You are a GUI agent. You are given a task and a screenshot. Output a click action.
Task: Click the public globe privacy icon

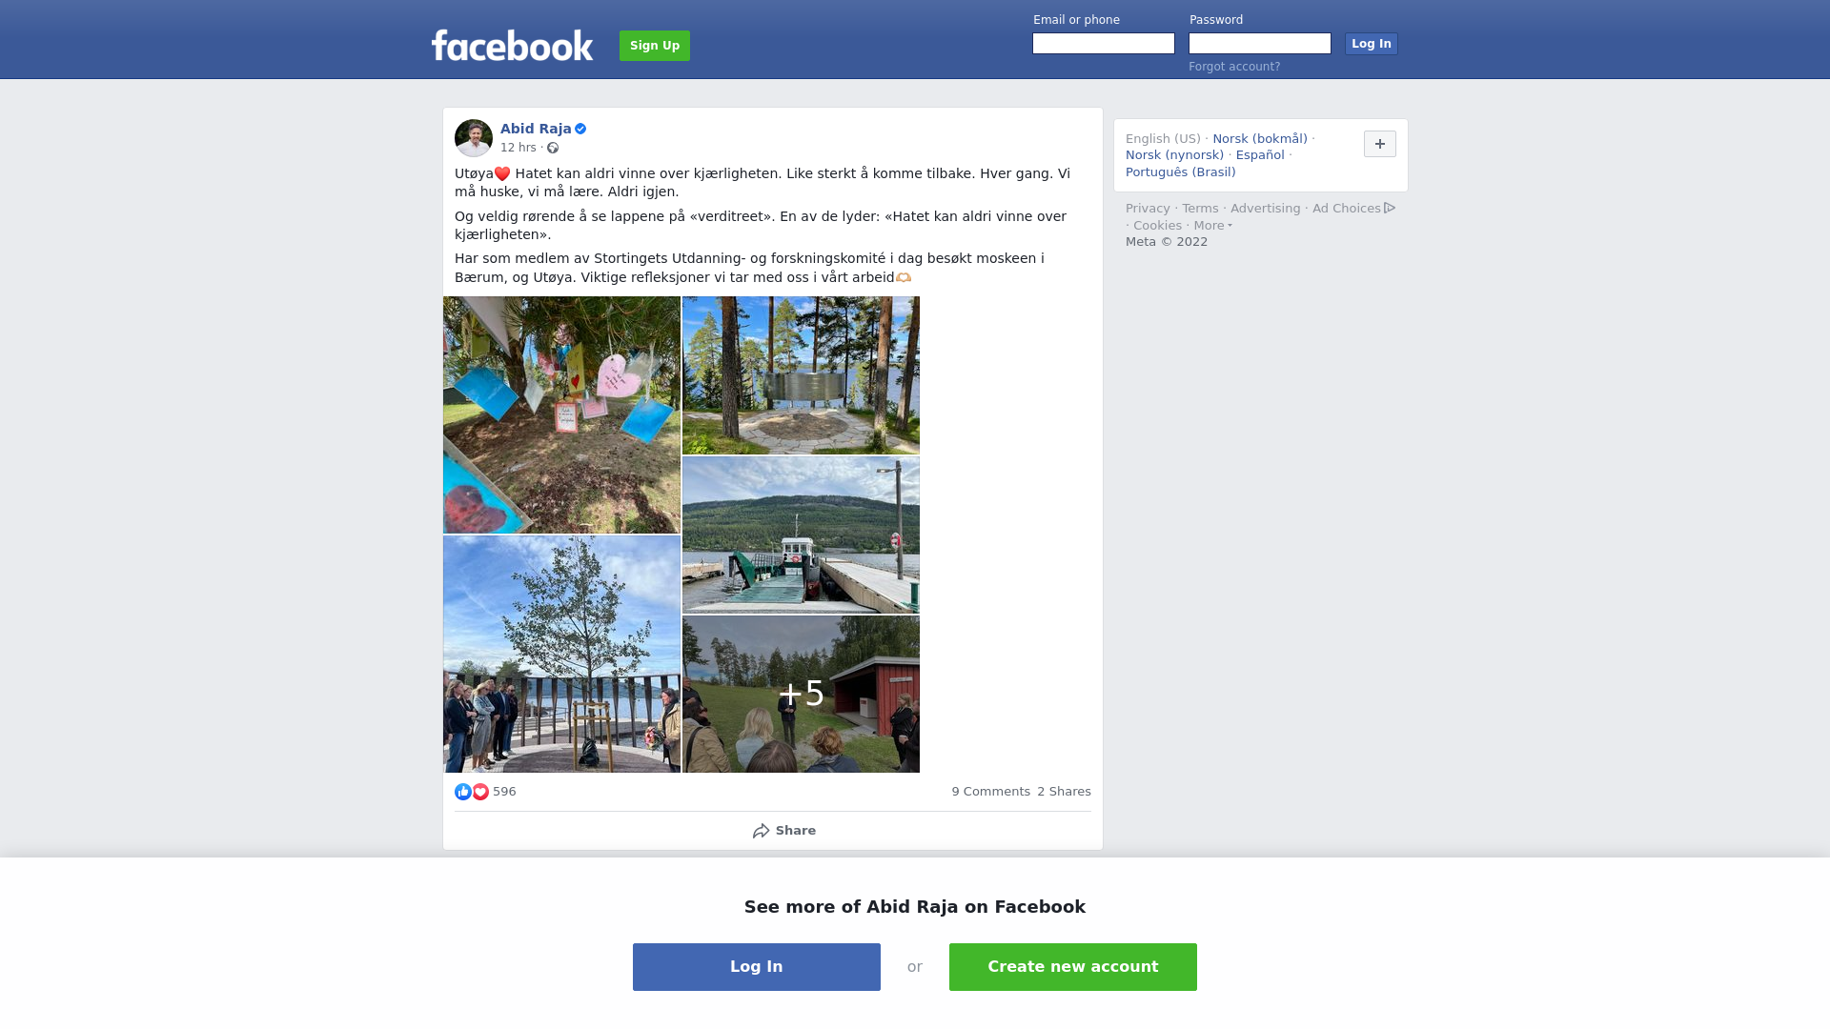point(553,148)
